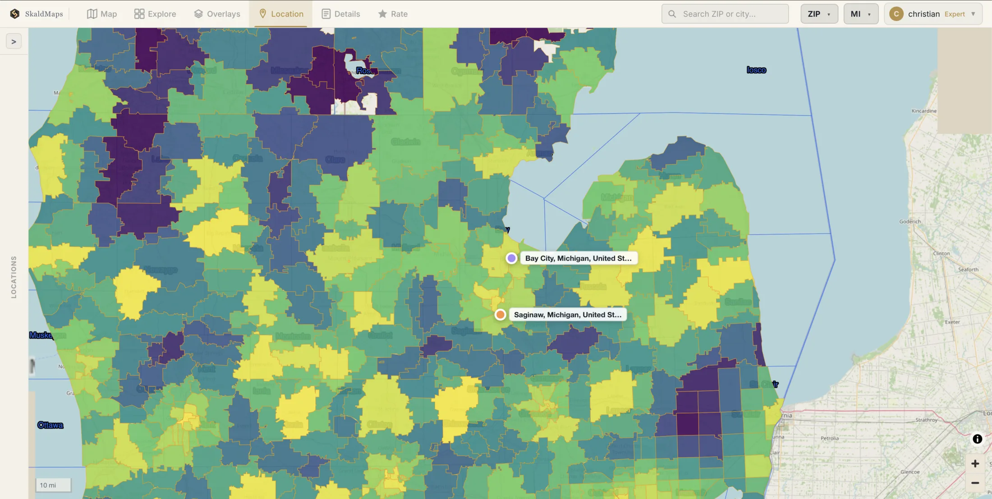
Task: Open the ZIP geography dropdown
Action: pos(819,14)
